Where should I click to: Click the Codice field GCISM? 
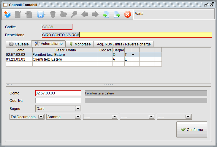pos(57,27)
